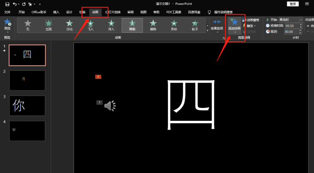Expand the full animation gallery (More arrow)

click(207, 30)
